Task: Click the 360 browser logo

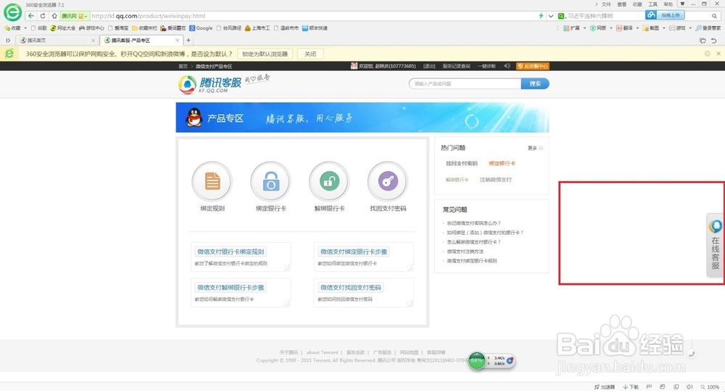Action: 12,12
